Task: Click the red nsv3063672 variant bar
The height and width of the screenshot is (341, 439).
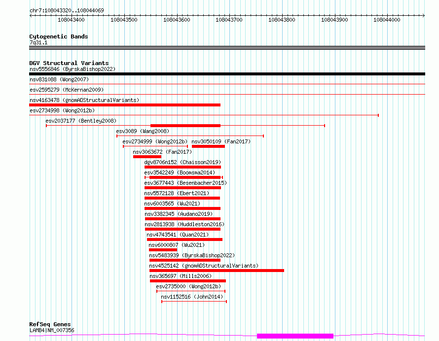Action: (x=147, y=157)
